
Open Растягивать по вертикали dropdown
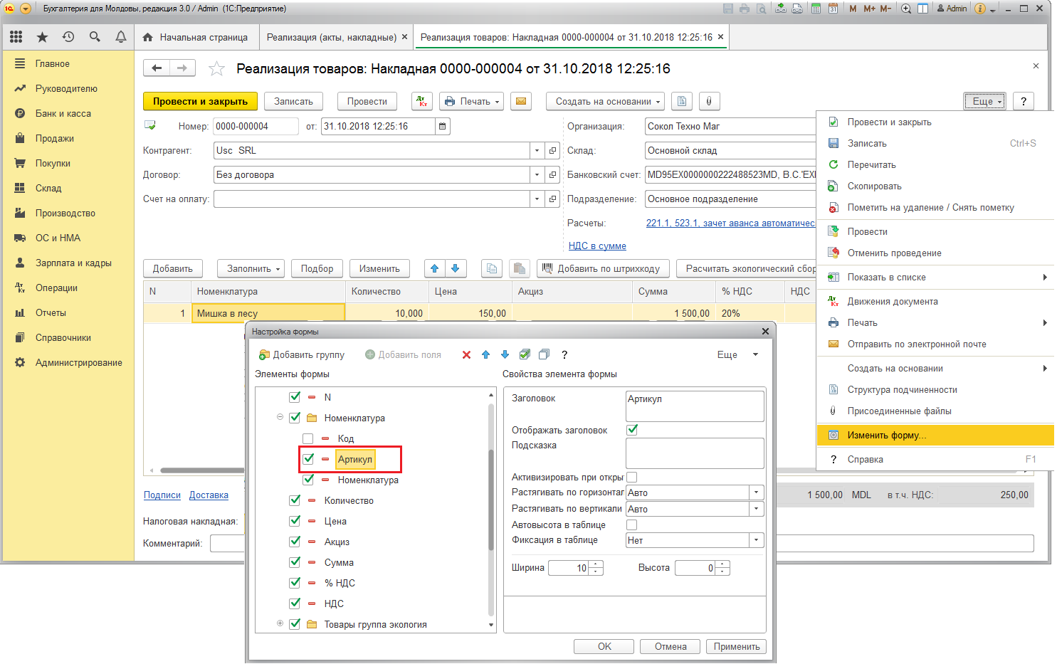pyautogui.click(x=757, y=509)
